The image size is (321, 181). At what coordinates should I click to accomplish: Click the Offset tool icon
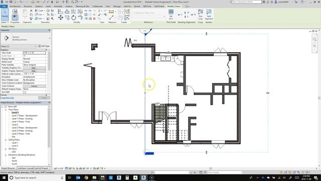point(67,12)
